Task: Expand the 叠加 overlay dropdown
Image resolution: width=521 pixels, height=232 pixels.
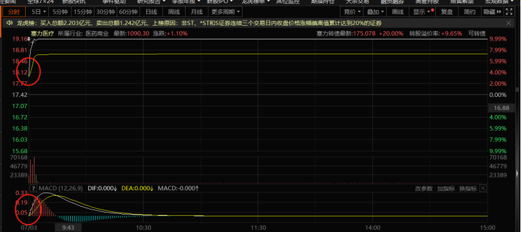Action: pos(375,13)
